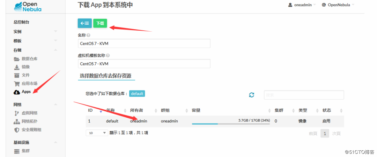Open the oneadmin user menu
This screenshot has width=377, height=157.
(x=302, y=5)
